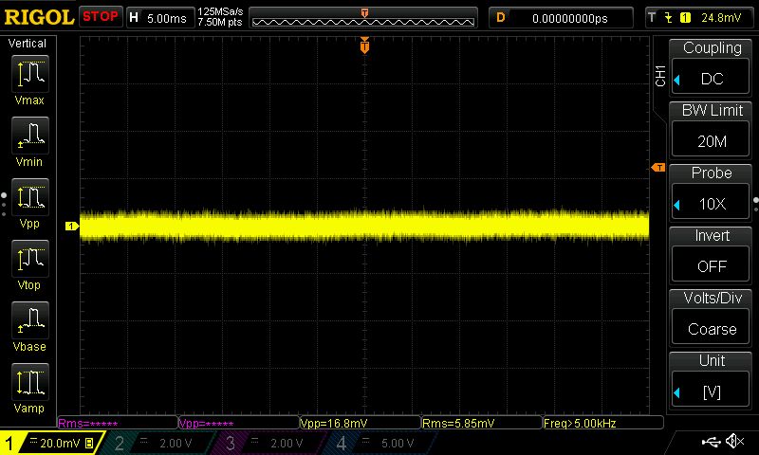The width and height of the screenshot is (759, 455).
Task: Click the trigger level T marker on right edge
Action: 658,168
